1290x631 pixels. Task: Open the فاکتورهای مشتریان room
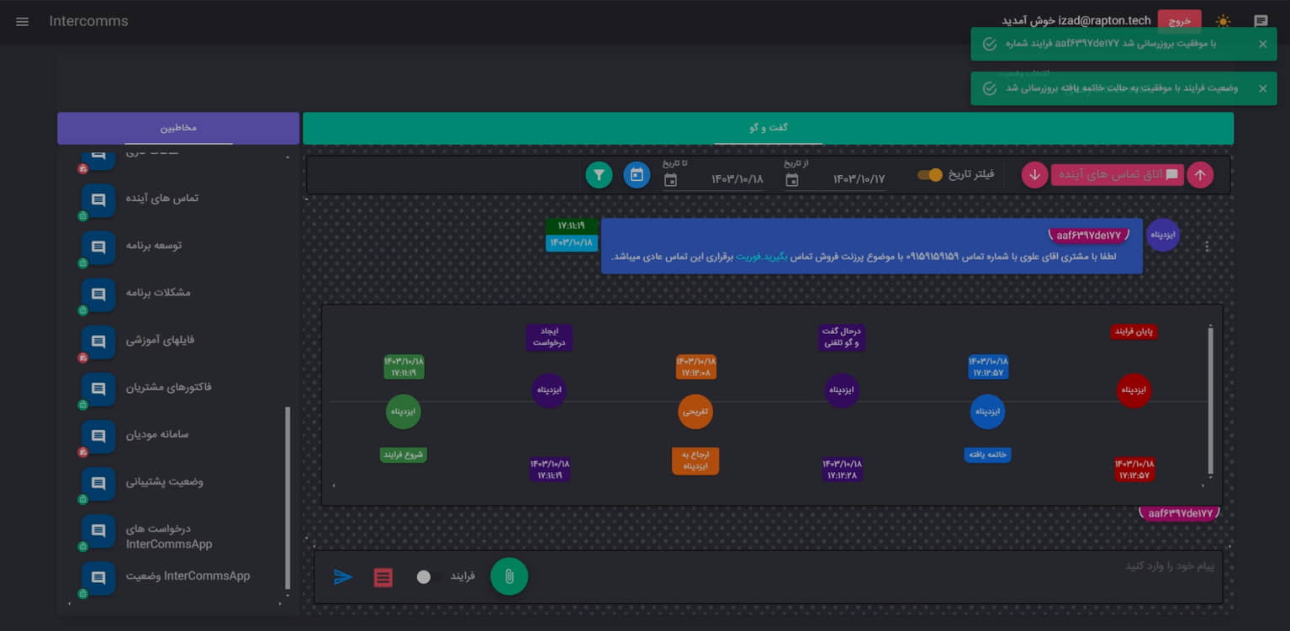pos(168,387)
